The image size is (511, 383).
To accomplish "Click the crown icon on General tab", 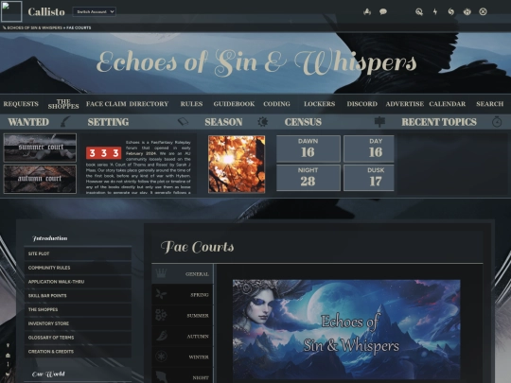I will [161, 273].
